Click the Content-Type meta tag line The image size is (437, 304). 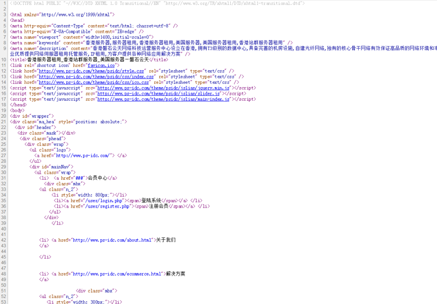point(94,26)
